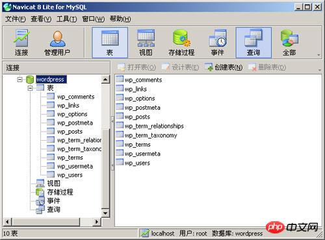Click the tree panel scroll up arrow
Image resolution: width=325 pixels, height=240 pixels.
105,79
